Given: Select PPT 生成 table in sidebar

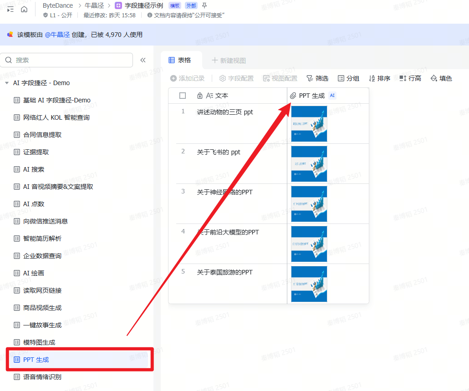Looking at the screenshot, I should (x=80, y=360).
